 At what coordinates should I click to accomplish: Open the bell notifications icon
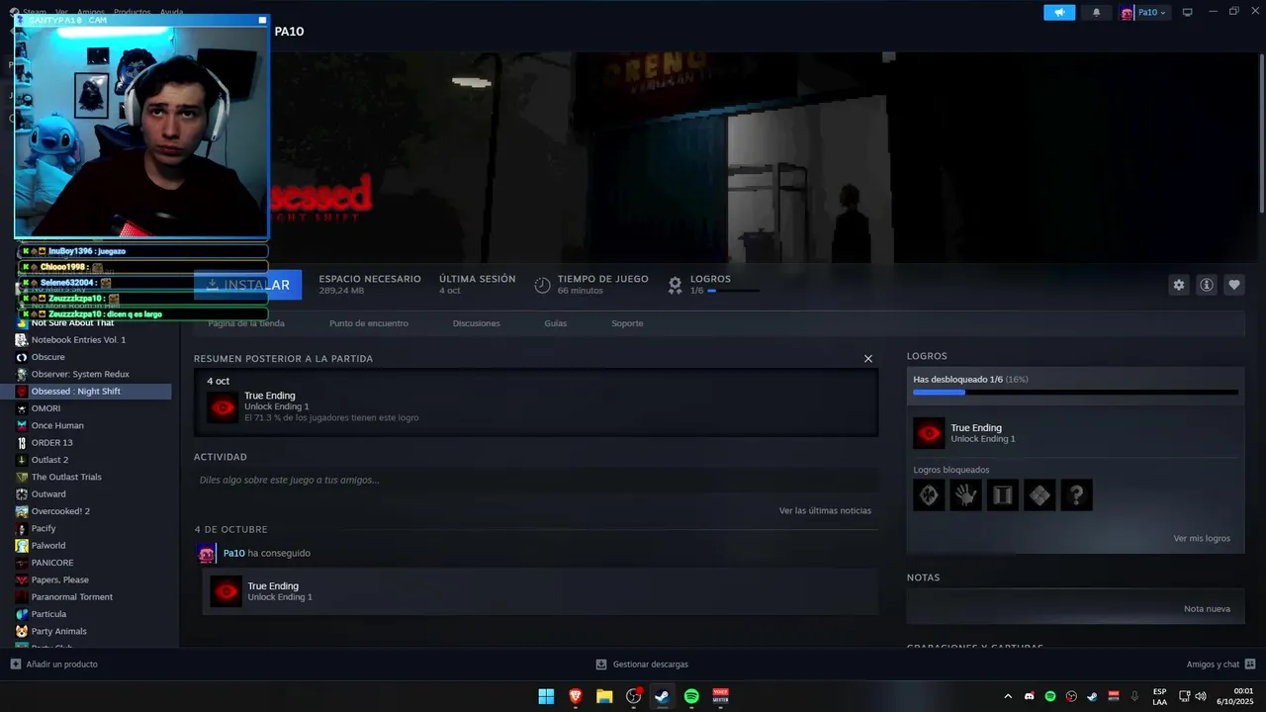(1096, 12)
